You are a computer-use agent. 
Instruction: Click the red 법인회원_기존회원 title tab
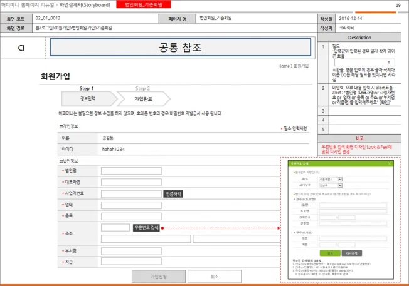[144, 4]
